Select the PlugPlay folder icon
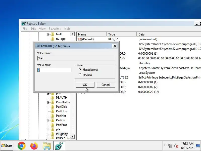Screen dimensions: 201x151 pos(53,134)
